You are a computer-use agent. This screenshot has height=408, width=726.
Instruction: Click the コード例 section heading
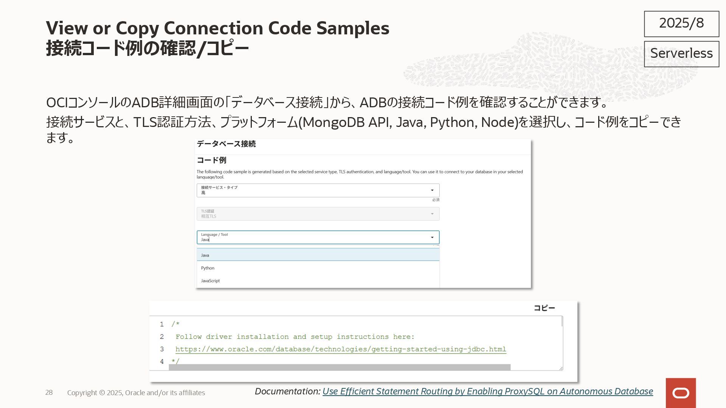(x=211, y=160)
